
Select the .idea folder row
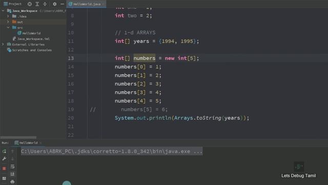33,16
